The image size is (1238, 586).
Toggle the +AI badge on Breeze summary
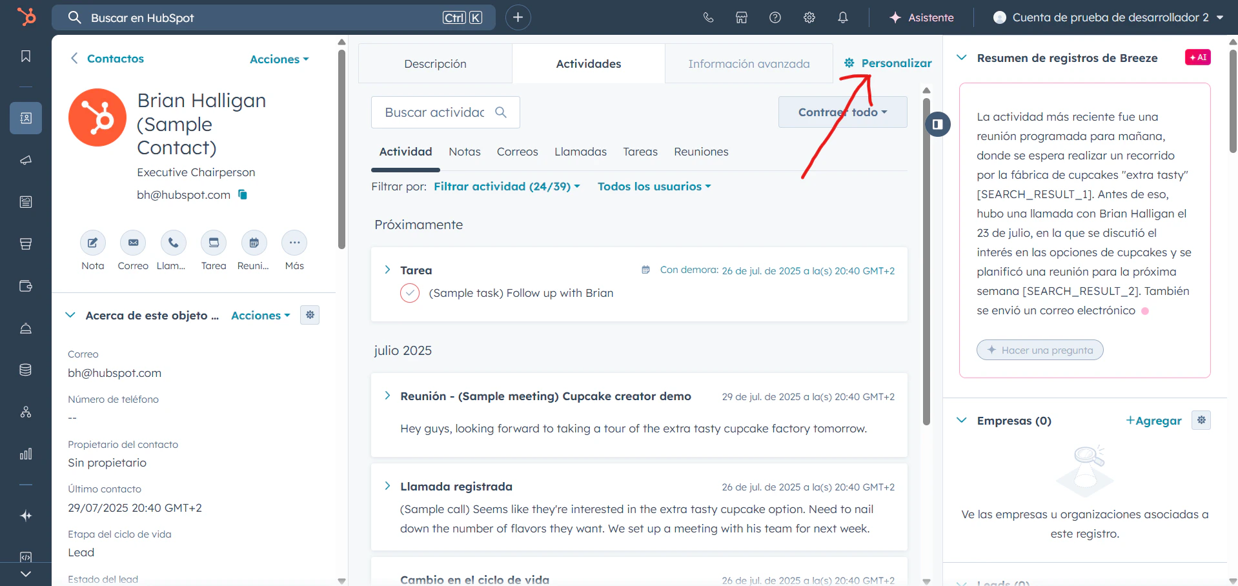point(1198,57)
